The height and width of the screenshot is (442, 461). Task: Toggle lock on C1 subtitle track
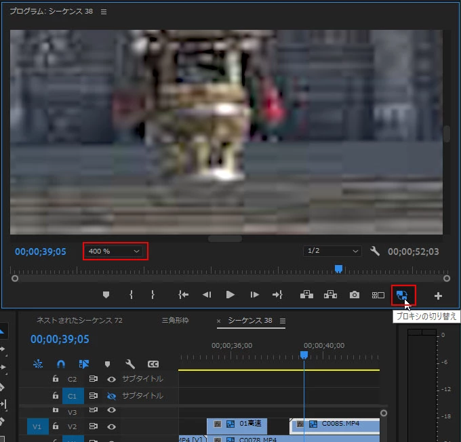pyautogui.click(x=56, y=395)
